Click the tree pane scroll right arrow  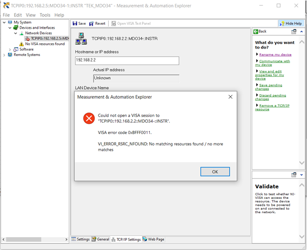(x=66, y=240)
